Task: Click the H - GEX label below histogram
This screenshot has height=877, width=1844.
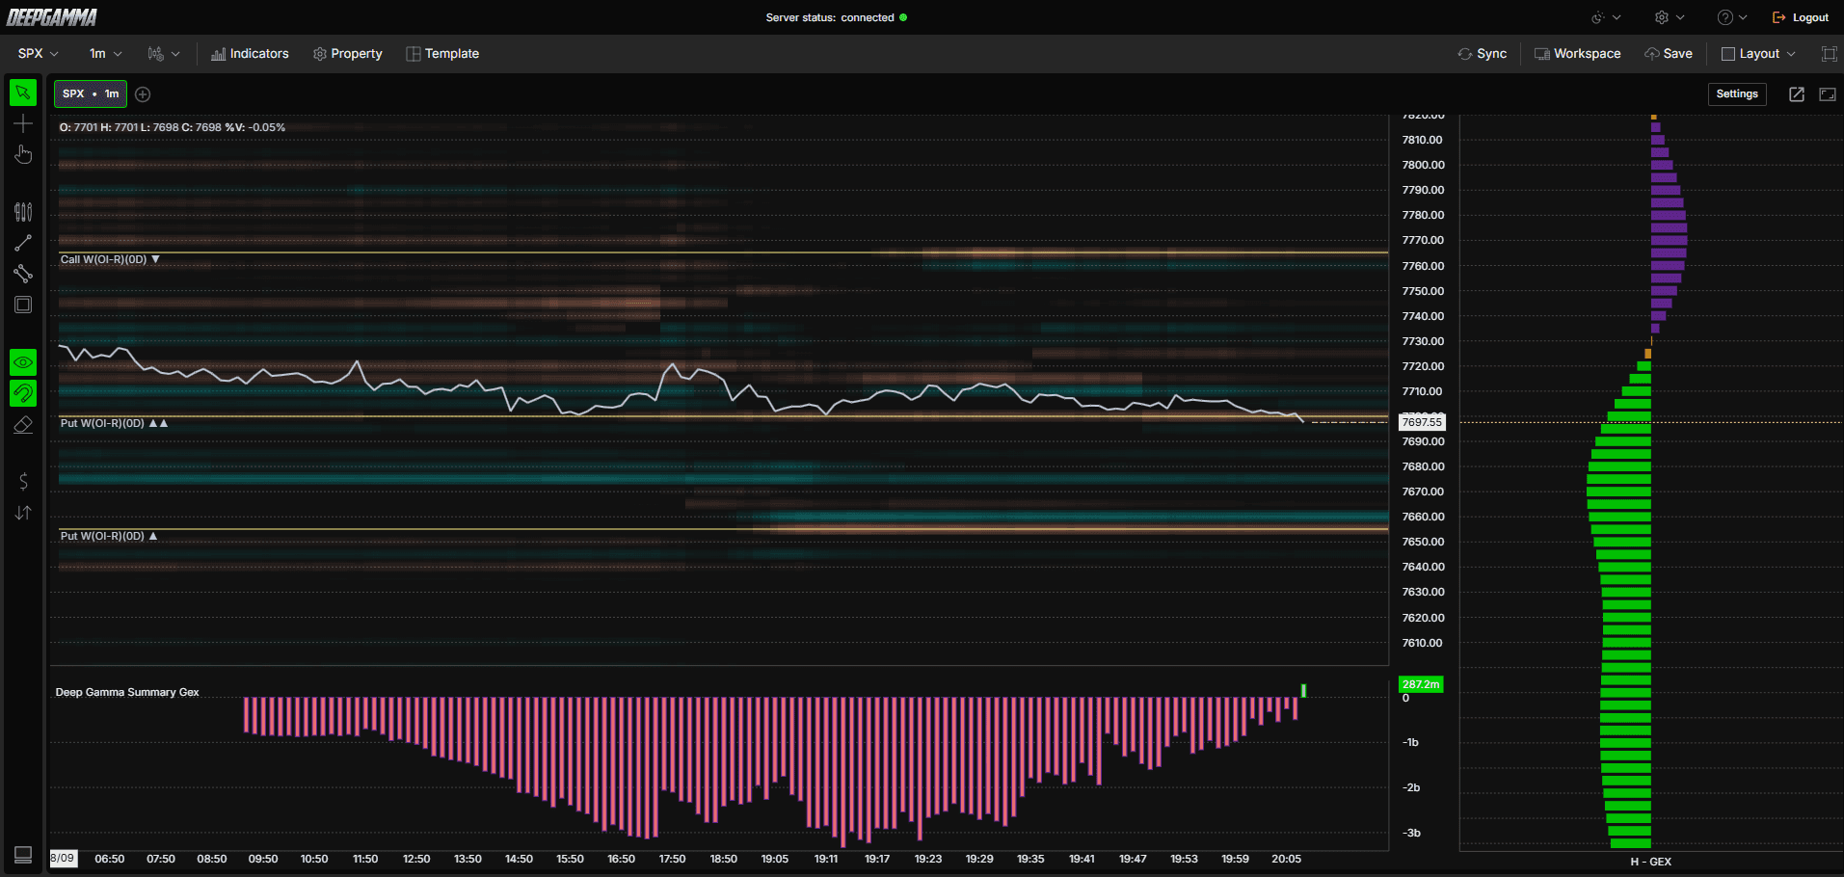Action: point(1651,862)
